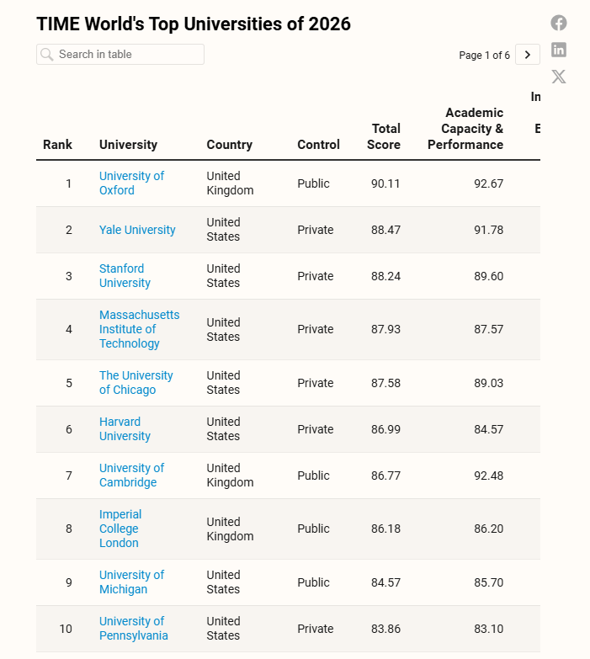The image size is (590, 659).
Task: Share on LinkedIn icon
Action: tap(559, 50)
